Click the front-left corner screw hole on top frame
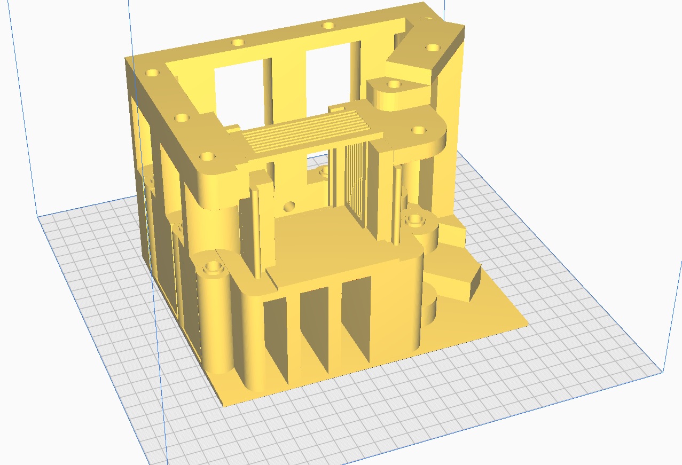 tap(206, 157)
